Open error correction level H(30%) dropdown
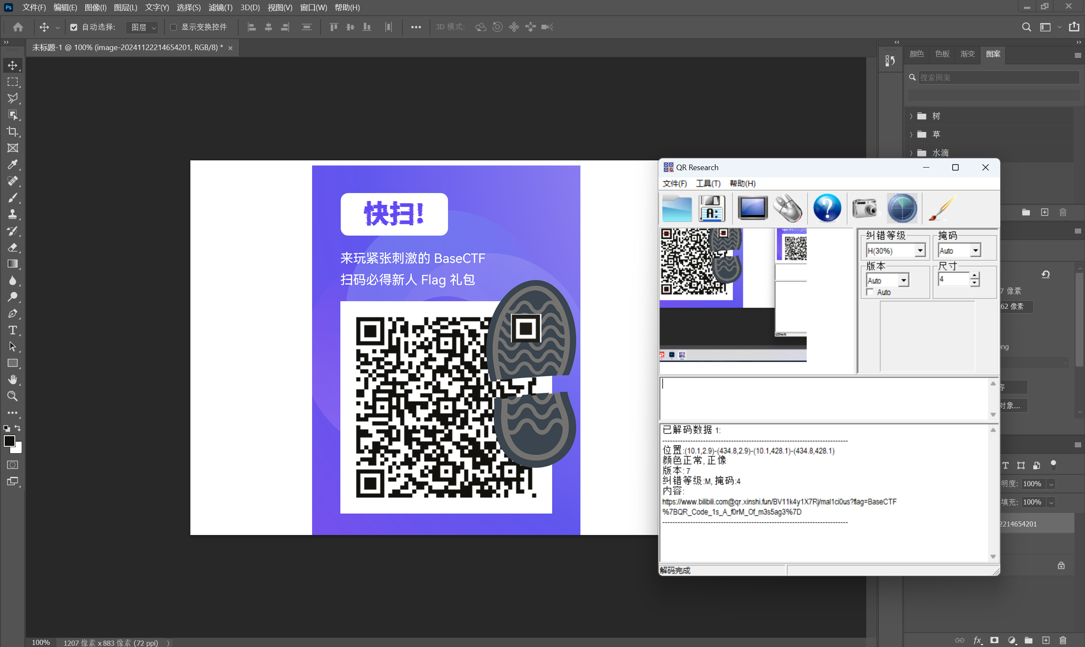 [x=920, y=251]
